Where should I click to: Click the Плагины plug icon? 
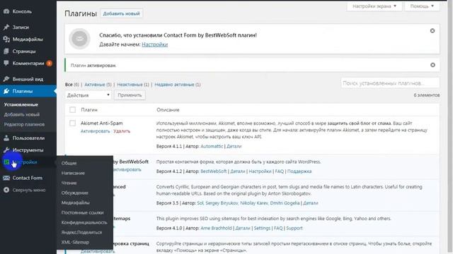[6, 91]
